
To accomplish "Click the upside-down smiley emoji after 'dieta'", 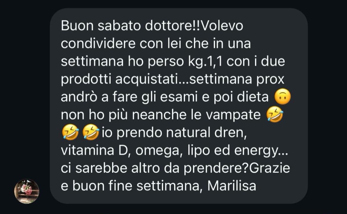I will (x=283, y=97).
